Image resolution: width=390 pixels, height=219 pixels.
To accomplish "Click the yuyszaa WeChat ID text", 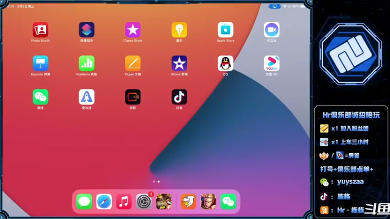I will pyautogui.click(x=350, y=182).
